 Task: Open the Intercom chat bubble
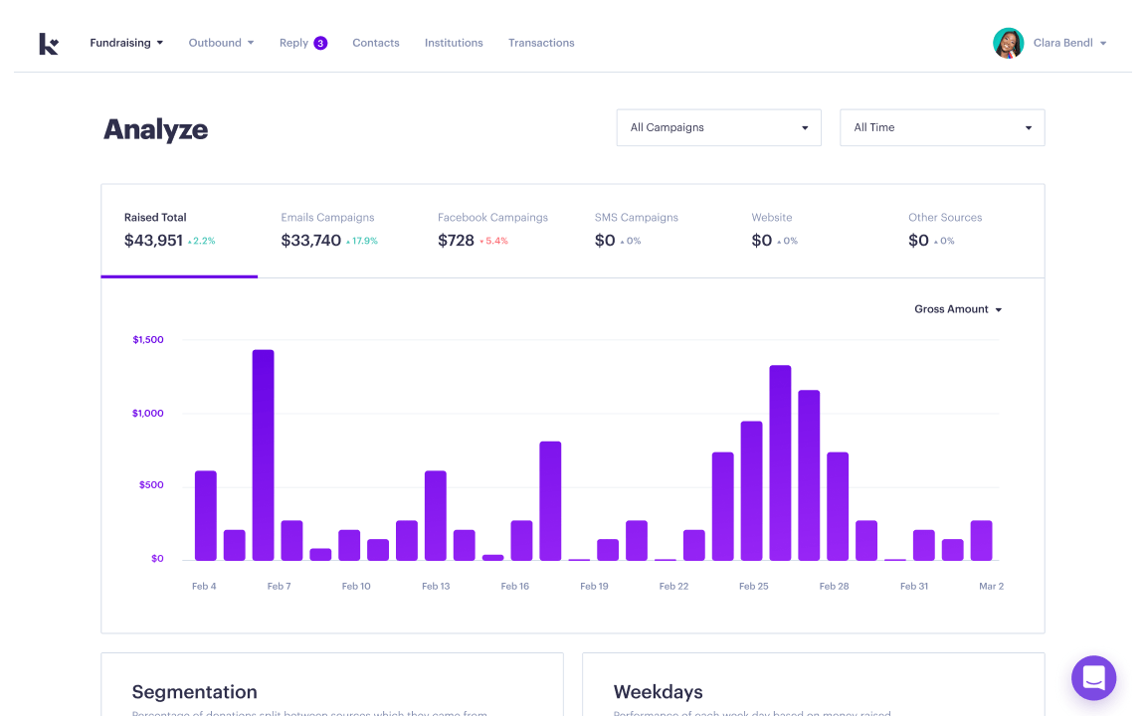[1094, 677]
